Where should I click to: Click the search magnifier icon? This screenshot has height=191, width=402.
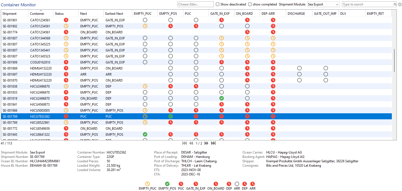[x=395, y=4]
